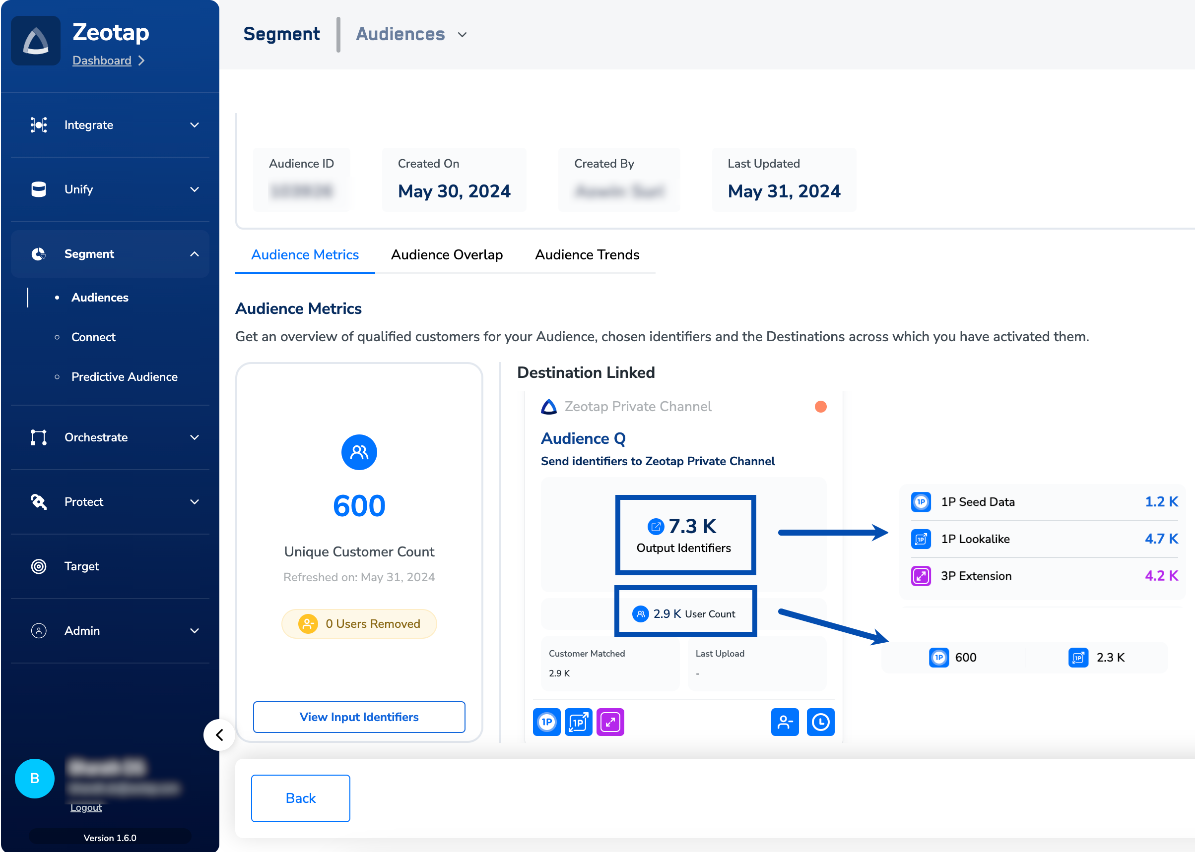
Task: Switch to the Audience Overlap tab
Action: coord(446,255)
